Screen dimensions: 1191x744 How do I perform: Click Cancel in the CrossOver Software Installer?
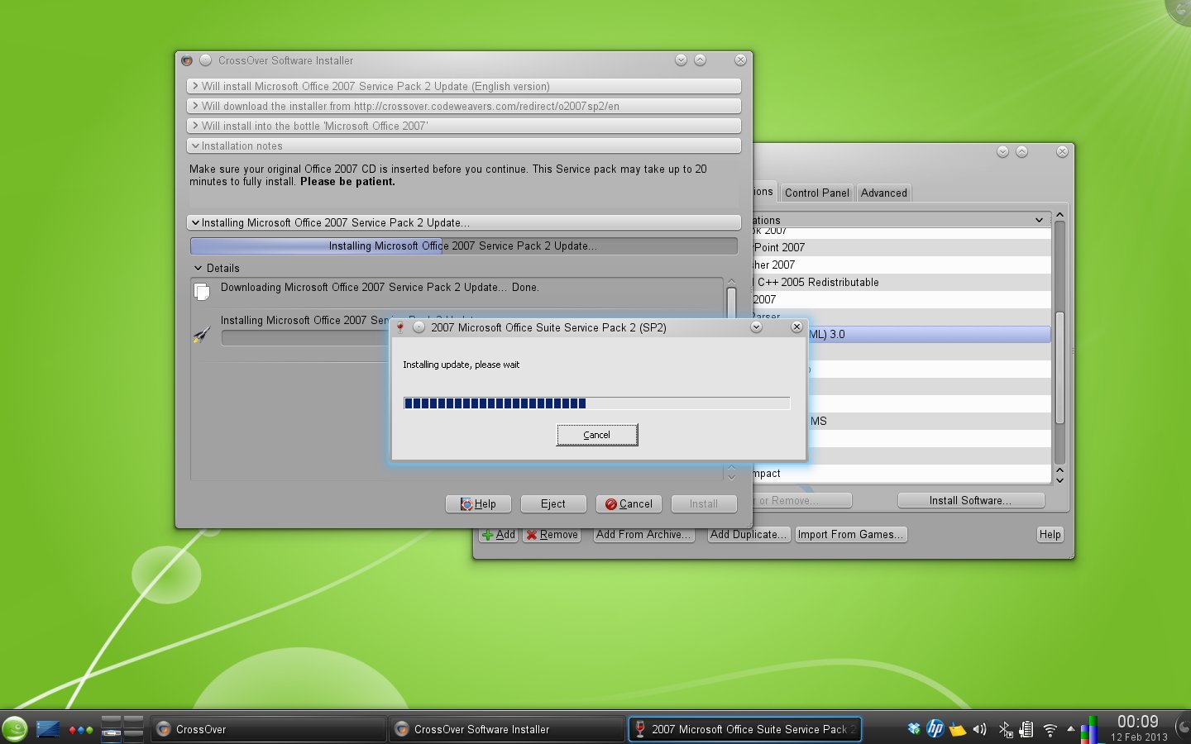(629, 503)
